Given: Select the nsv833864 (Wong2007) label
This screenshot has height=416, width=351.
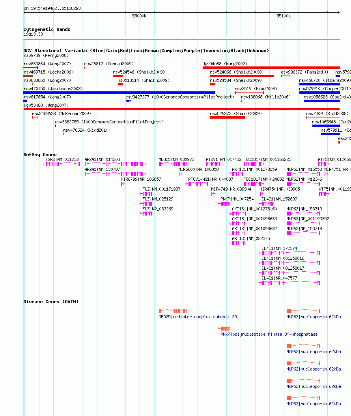Looking at the screenshot, I should (x=47, y=64).
